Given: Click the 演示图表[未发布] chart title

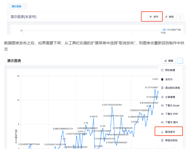Looking at the screenshot, I should [x=23, y=17].
